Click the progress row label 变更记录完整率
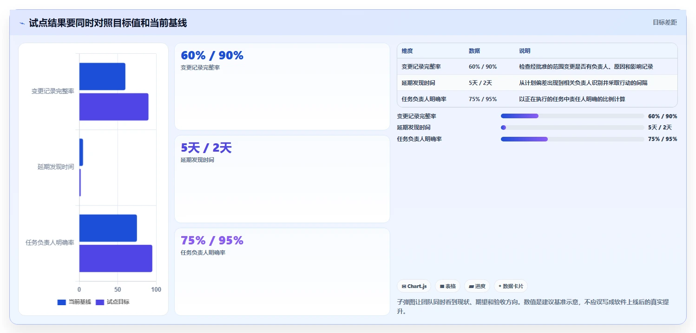This screenshot has height=333, width=696. 417,116
